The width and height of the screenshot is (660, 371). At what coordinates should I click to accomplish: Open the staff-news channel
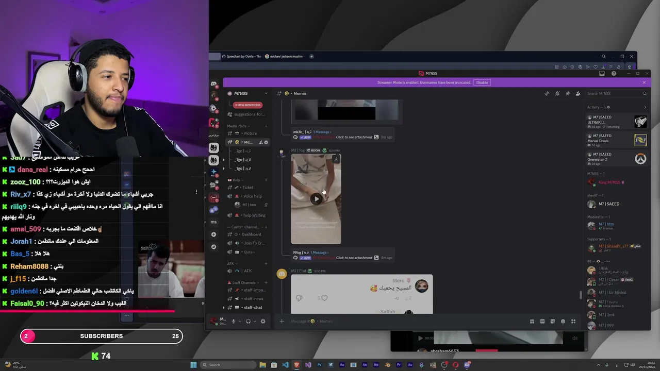(x=247, y=299)
